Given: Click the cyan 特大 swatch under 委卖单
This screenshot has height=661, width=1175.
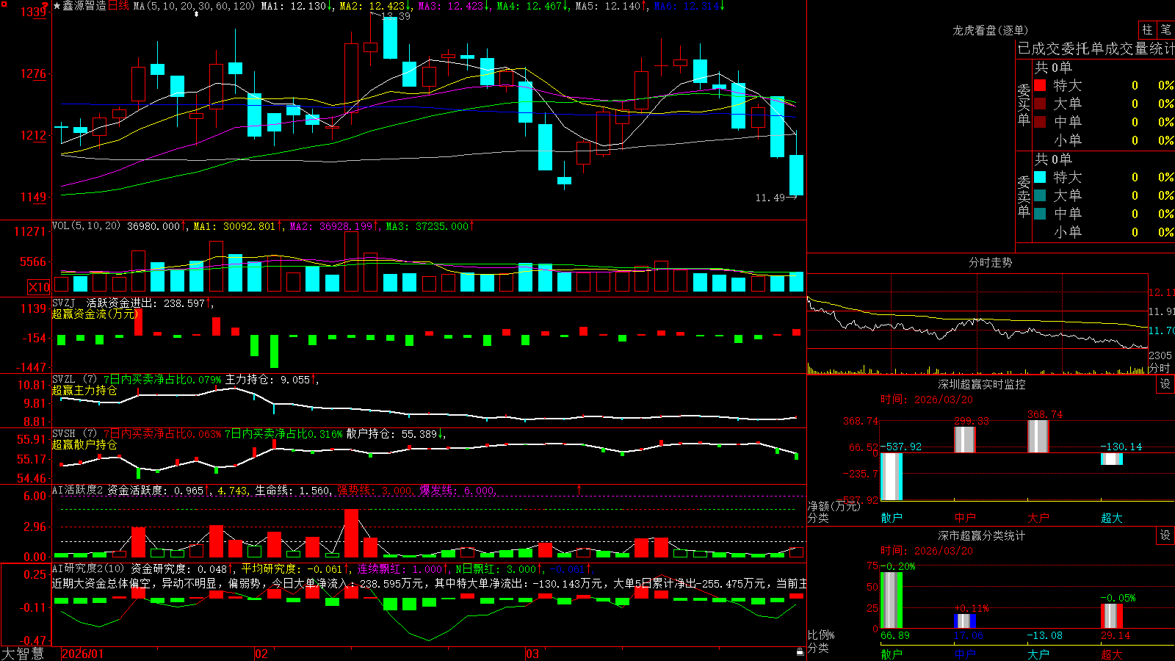Looking at the screenshot, I should pos(1040,177).
